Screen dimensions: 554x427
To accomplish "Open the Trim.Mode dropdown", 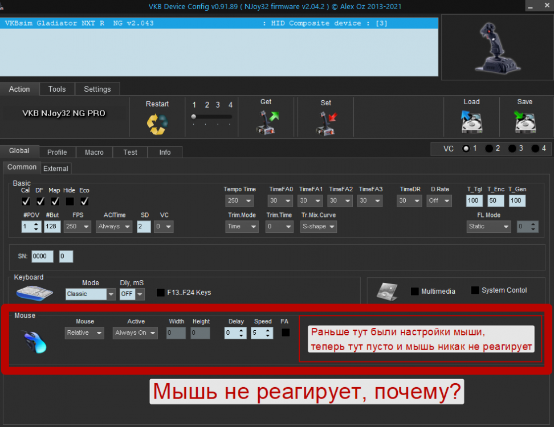I will (x=242, y=227).
